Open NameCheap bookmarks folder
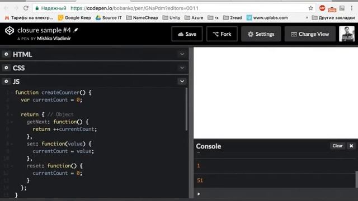Image resolution: width=358 pixels, height=201 pixels. pyautogui.click(x=142, y=17)
